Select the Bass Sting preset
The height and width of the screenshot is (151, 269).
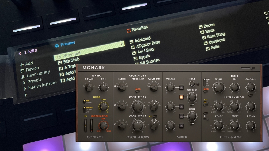(x=216, y=36)
